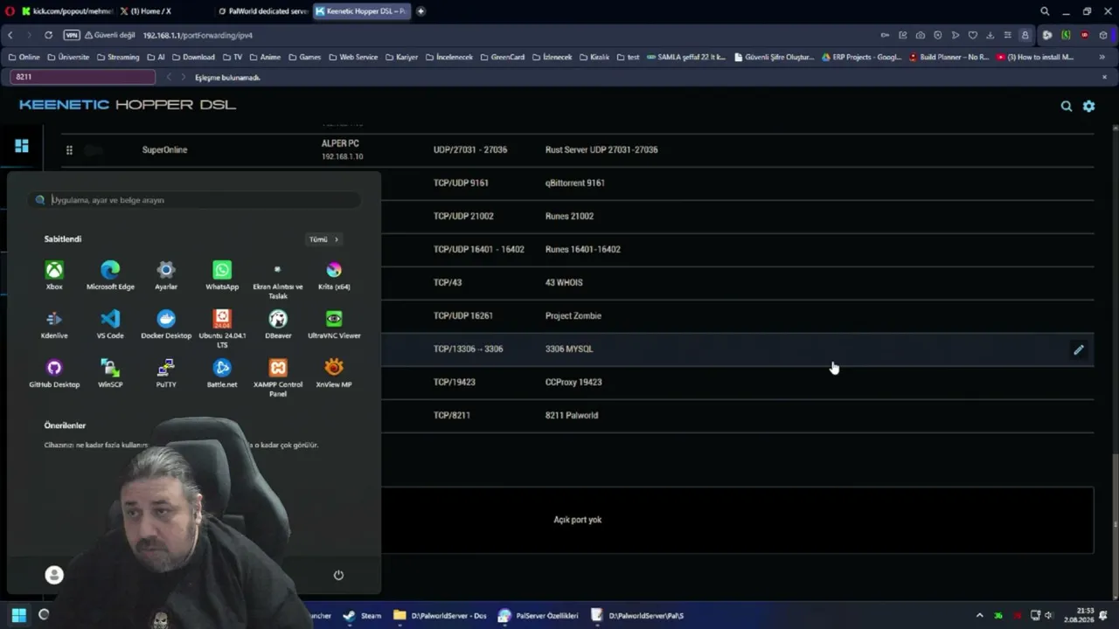Select the Keenetic Hopper DSL tab
The image size is (1119, 629).
361,11
